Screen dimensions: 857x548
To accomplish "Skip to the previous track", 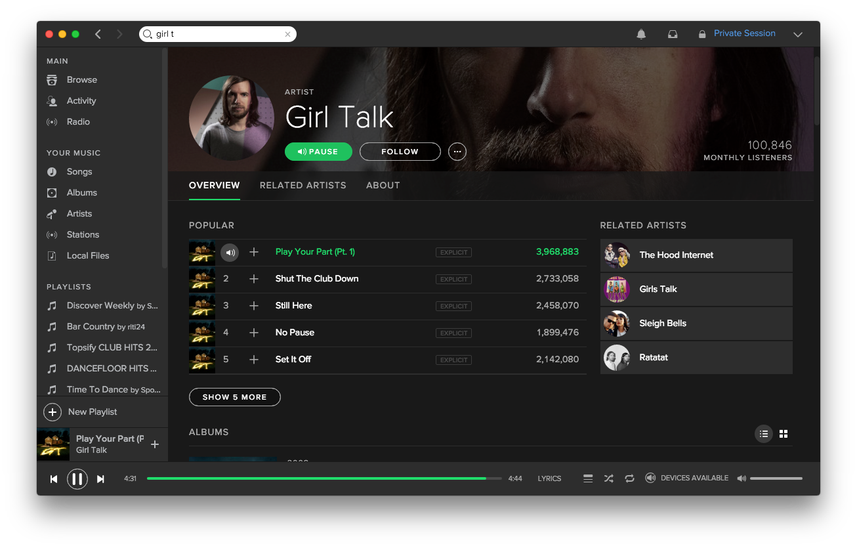I will coord(54,479).
